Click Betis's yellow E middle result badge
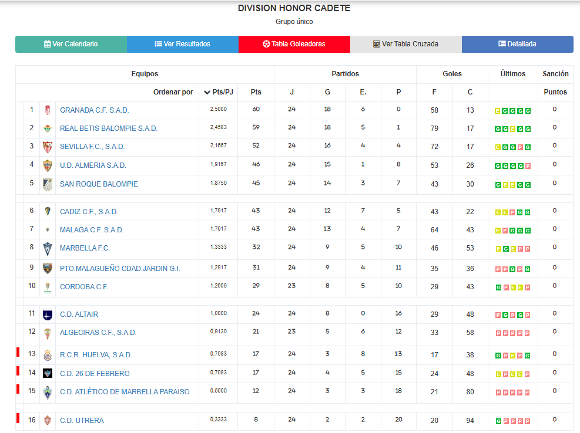The width and height of the screenshot is (580, 433). coord(512,129)
